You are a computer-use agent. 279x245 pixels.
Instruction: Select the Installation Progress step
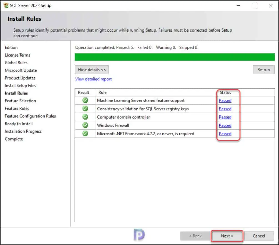click(23, 131)
